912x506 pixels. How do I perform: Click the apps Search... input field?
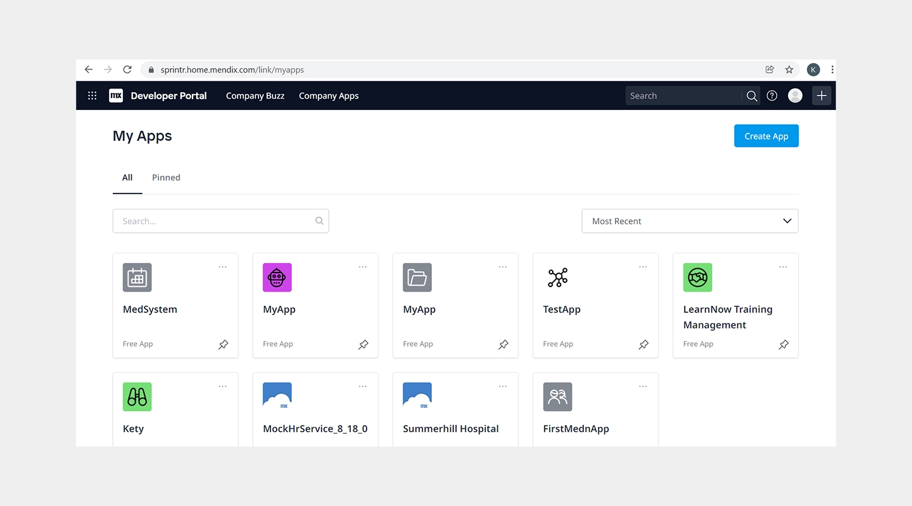click(221, 221)
